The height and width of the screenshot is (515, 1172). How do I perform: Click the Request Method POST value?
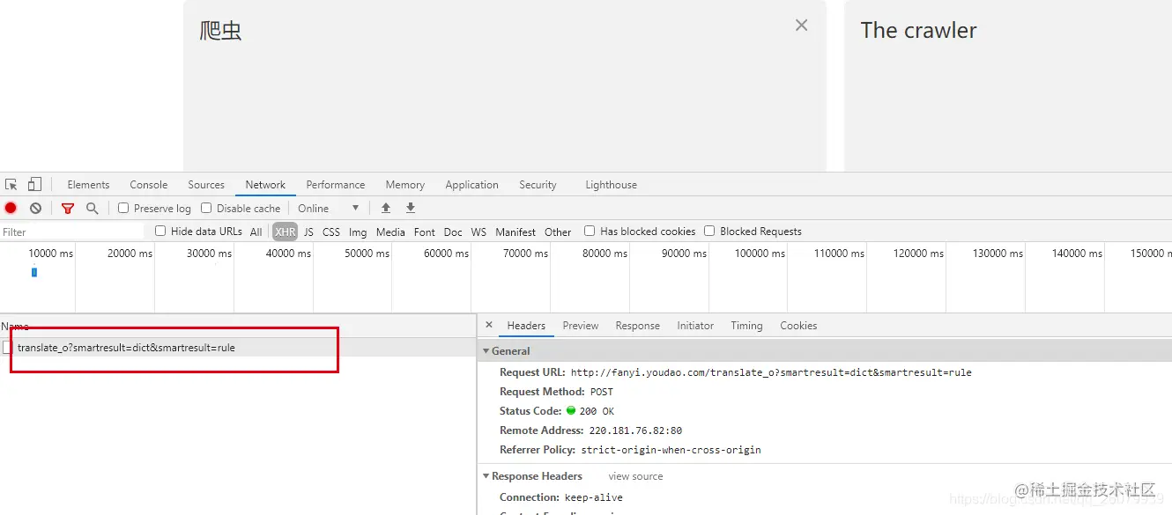602,392
